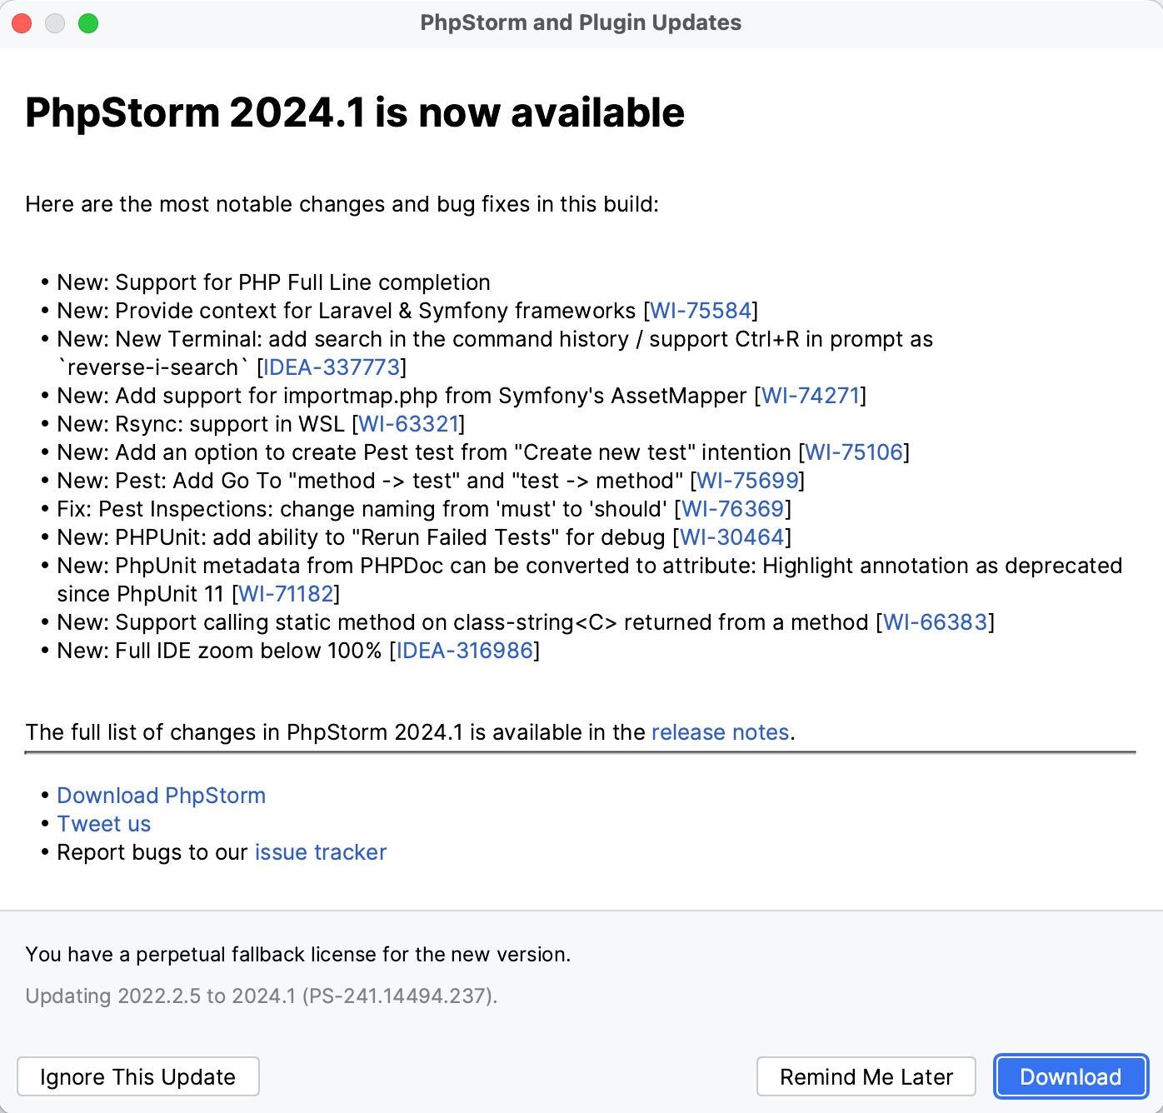Click the green zoom traffic light
1163x1113 pixels.
coord(87,23)
